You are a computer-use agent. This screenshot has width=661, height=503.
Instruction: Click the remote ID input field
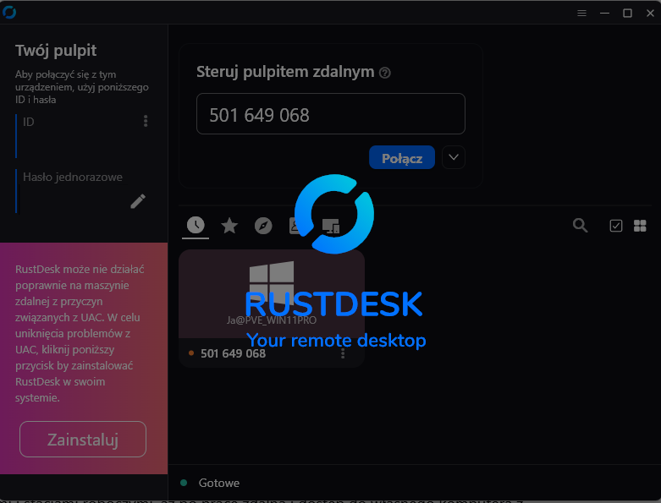[x=330, y=114]
